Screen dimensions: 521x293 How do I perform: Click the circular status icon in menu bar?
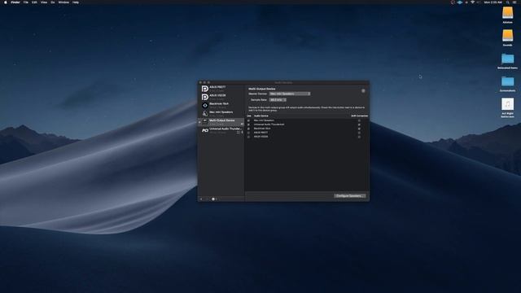453,2
